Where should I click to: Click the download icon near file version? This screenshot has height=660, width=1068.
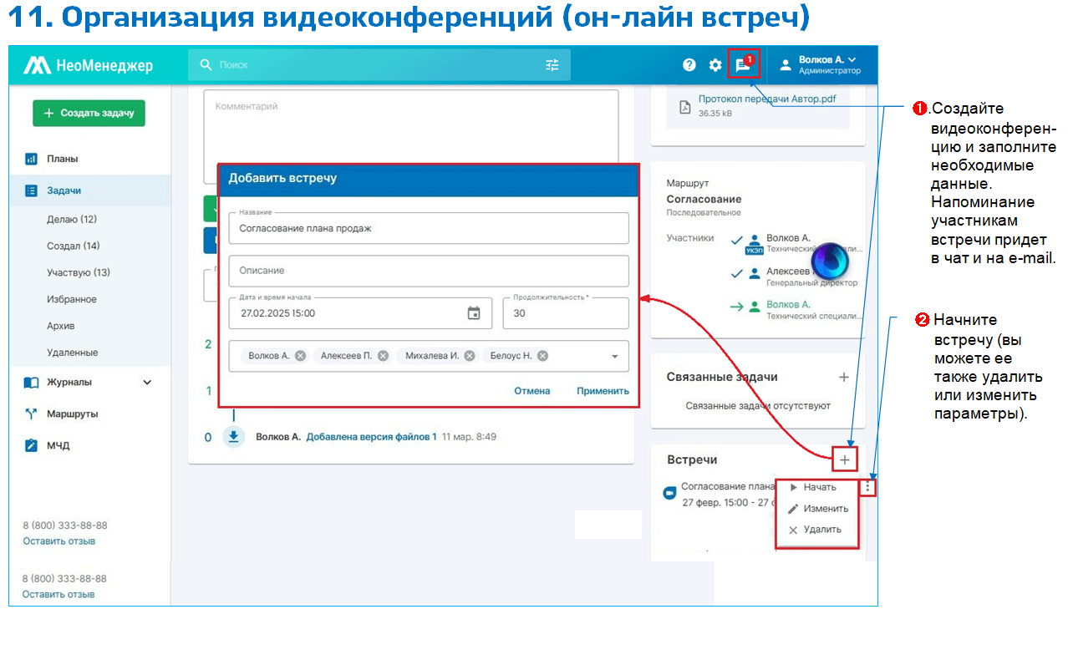(x=234, y=437)
